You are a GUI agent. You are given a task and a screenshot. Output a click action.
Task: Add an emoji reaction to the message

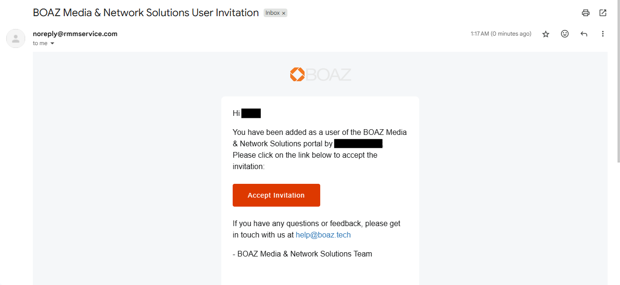coord(565,34)
